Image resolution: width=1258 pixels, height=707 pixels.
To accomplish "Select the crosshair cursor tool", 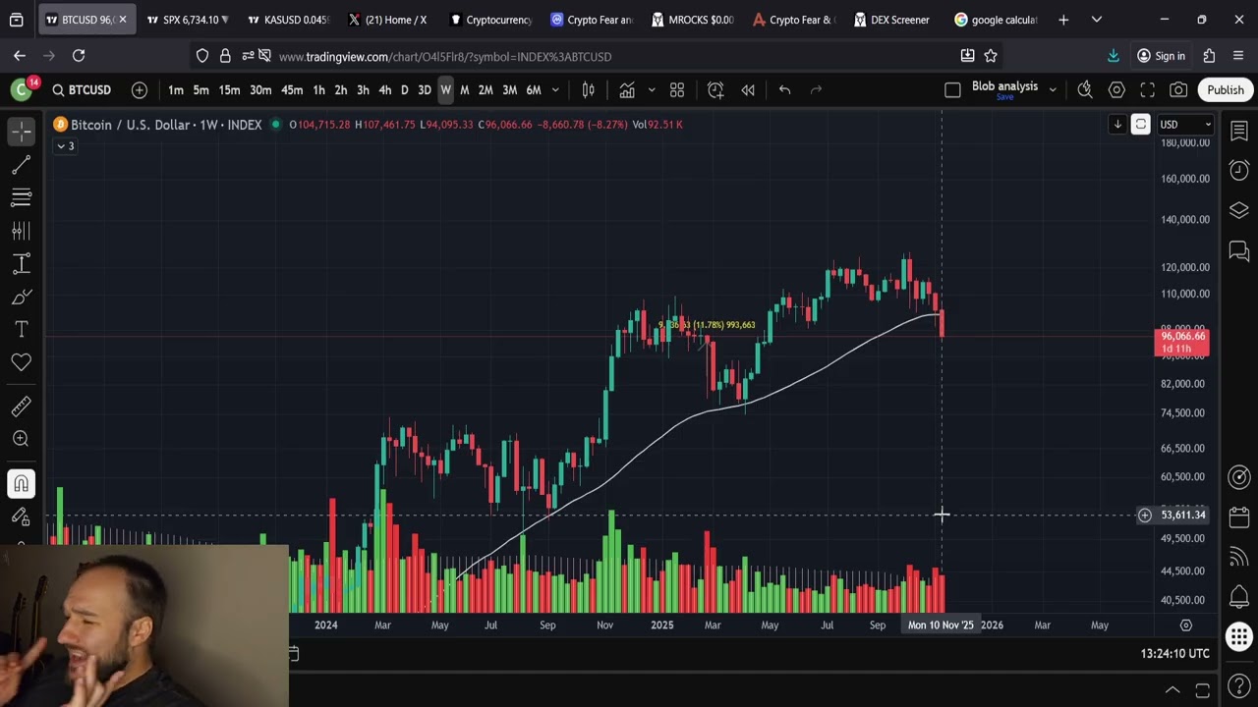I will pos(21,131).
